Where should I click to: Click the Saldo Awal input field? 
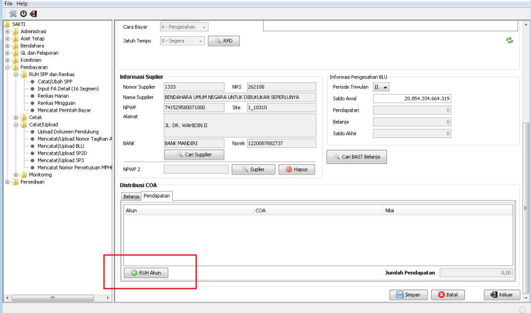coord(411,98)
